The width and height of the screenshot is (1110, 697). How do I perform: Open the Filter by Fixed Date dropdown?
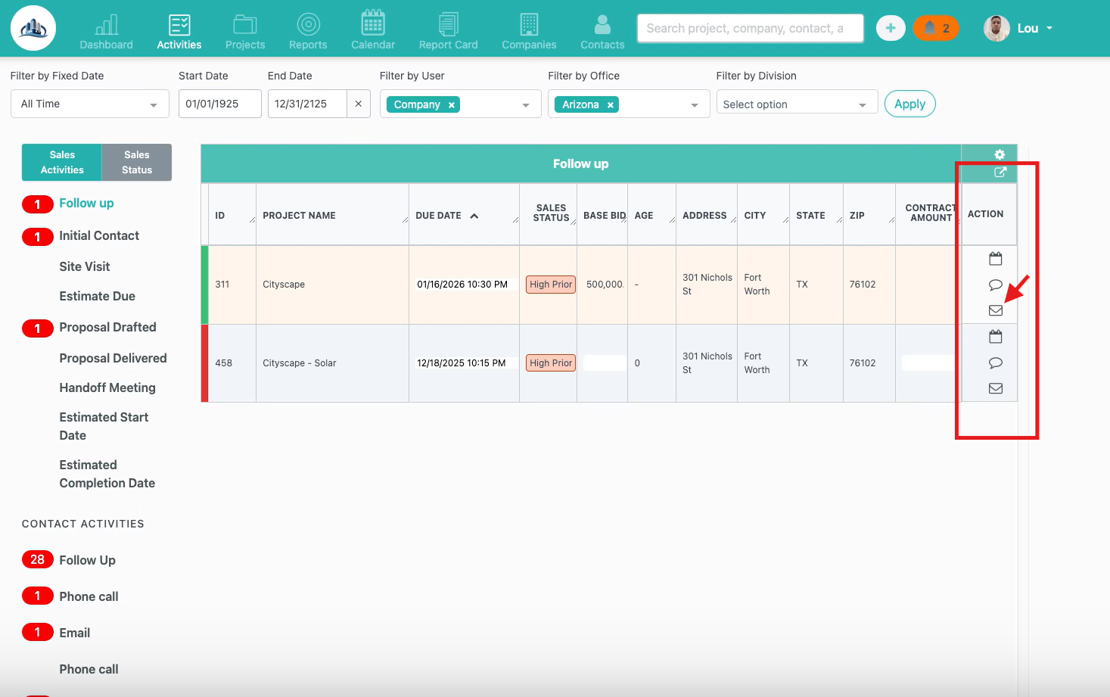[x=89, y=104]
